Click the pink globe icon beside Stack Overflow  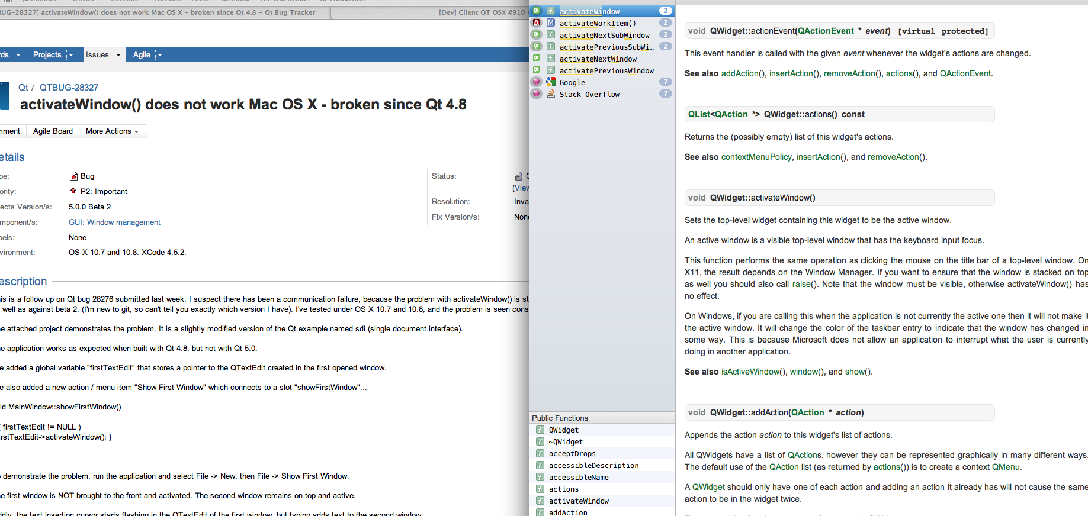[537, 93]
